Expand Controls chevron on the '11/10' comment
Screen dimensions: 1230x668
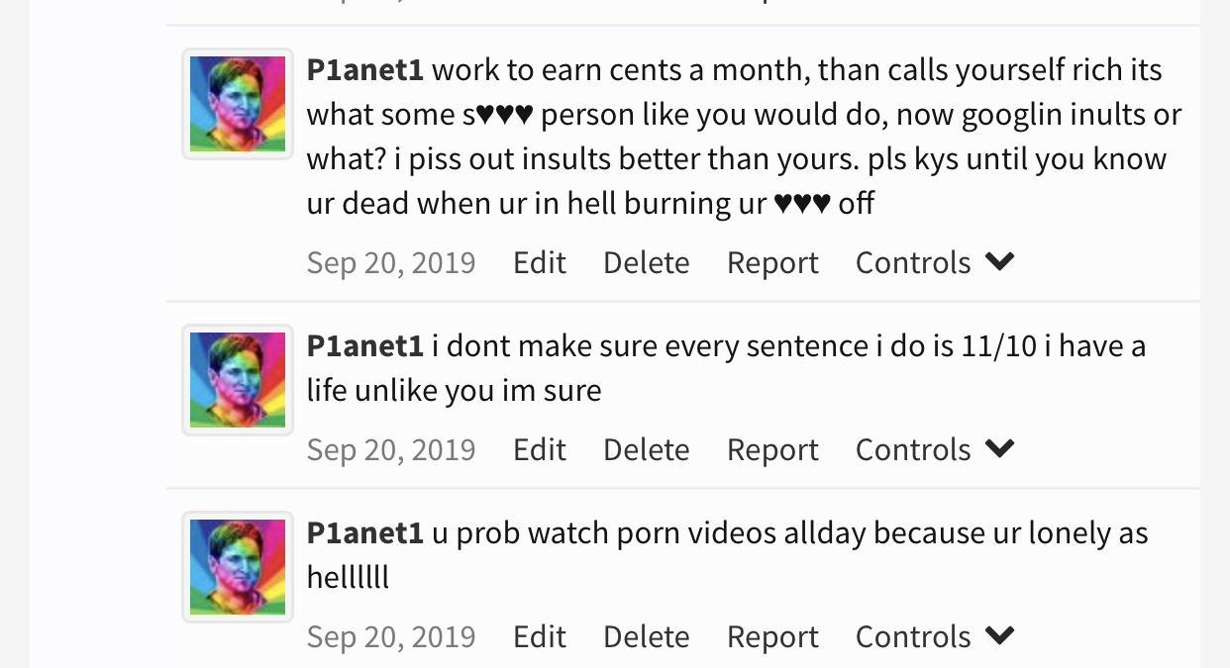point(1000,449)
